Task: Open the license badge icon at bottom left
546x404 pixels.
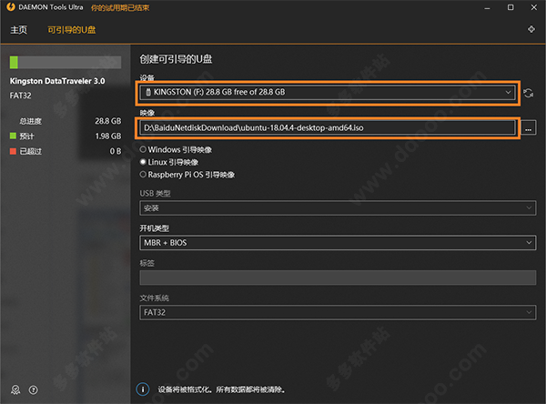Action: point(15,389)
